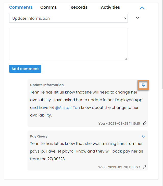Pin the Update Information comment
Screen dimensions: 163x186
143,85
